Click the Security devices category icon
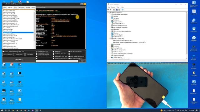The height and width of the screenshot is (112, 200). coord(112,48)
